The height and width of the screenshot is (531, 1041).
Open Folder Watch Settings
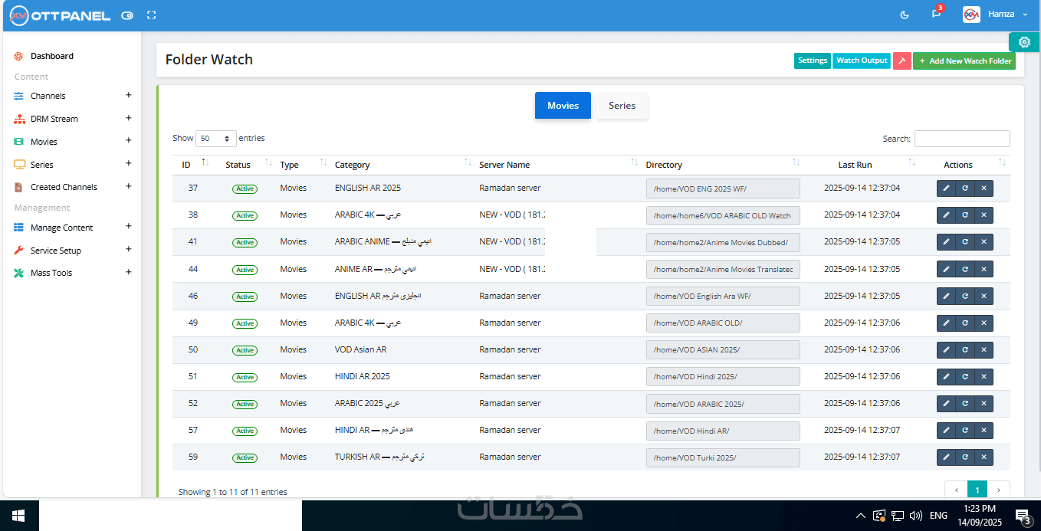point(813,61)
